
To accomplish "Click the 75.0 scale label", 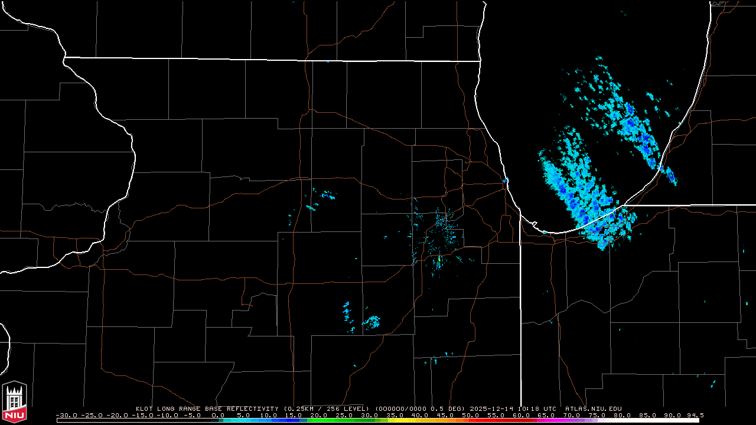I will coord(597,415).
